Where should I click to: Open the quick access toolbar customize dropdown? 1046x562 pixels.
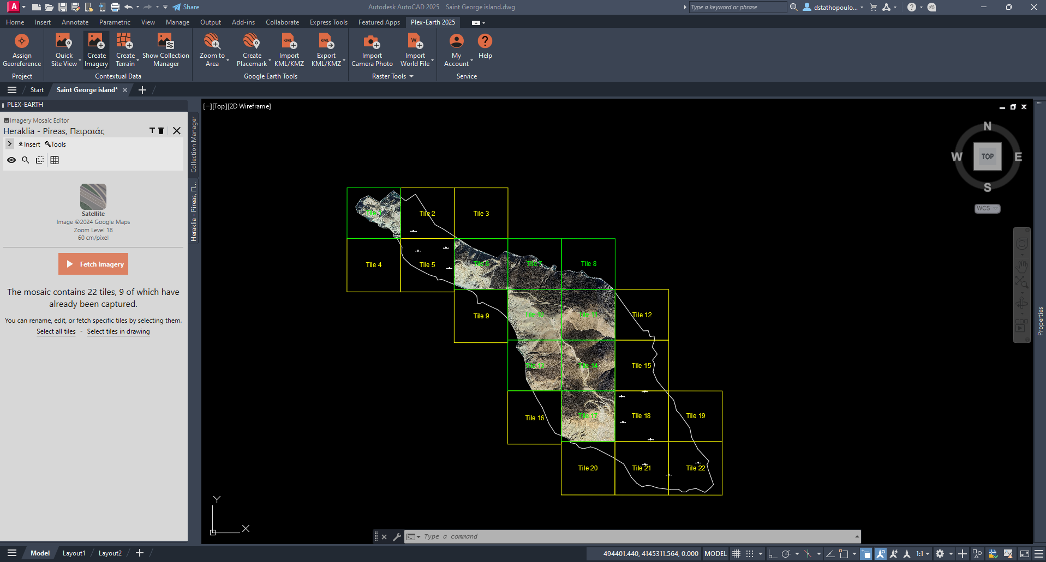[165, 7]
